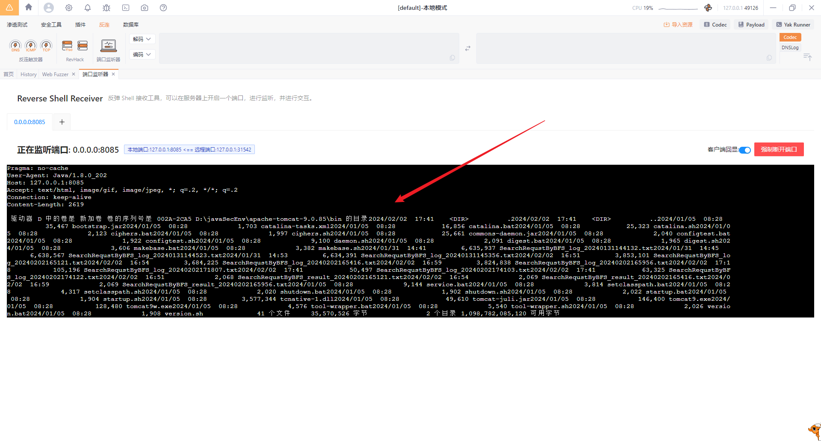Screen dimensions: 821x445
Task: Toggle the 客户端回显 switch
Action: [745, 150]
